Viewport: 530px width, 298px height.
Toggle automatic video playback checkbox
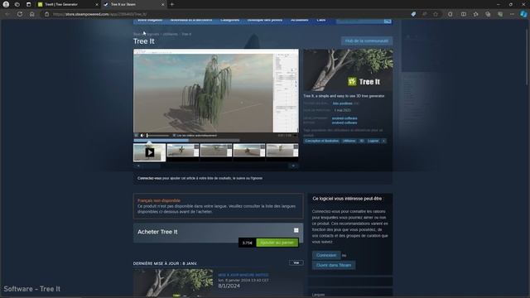point(174,136)
